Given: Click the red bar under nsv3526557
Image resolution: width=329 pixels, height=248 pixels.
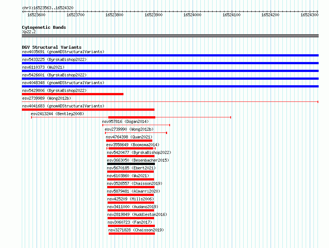Looking at the screenshot, I should [x=131, y=187].
